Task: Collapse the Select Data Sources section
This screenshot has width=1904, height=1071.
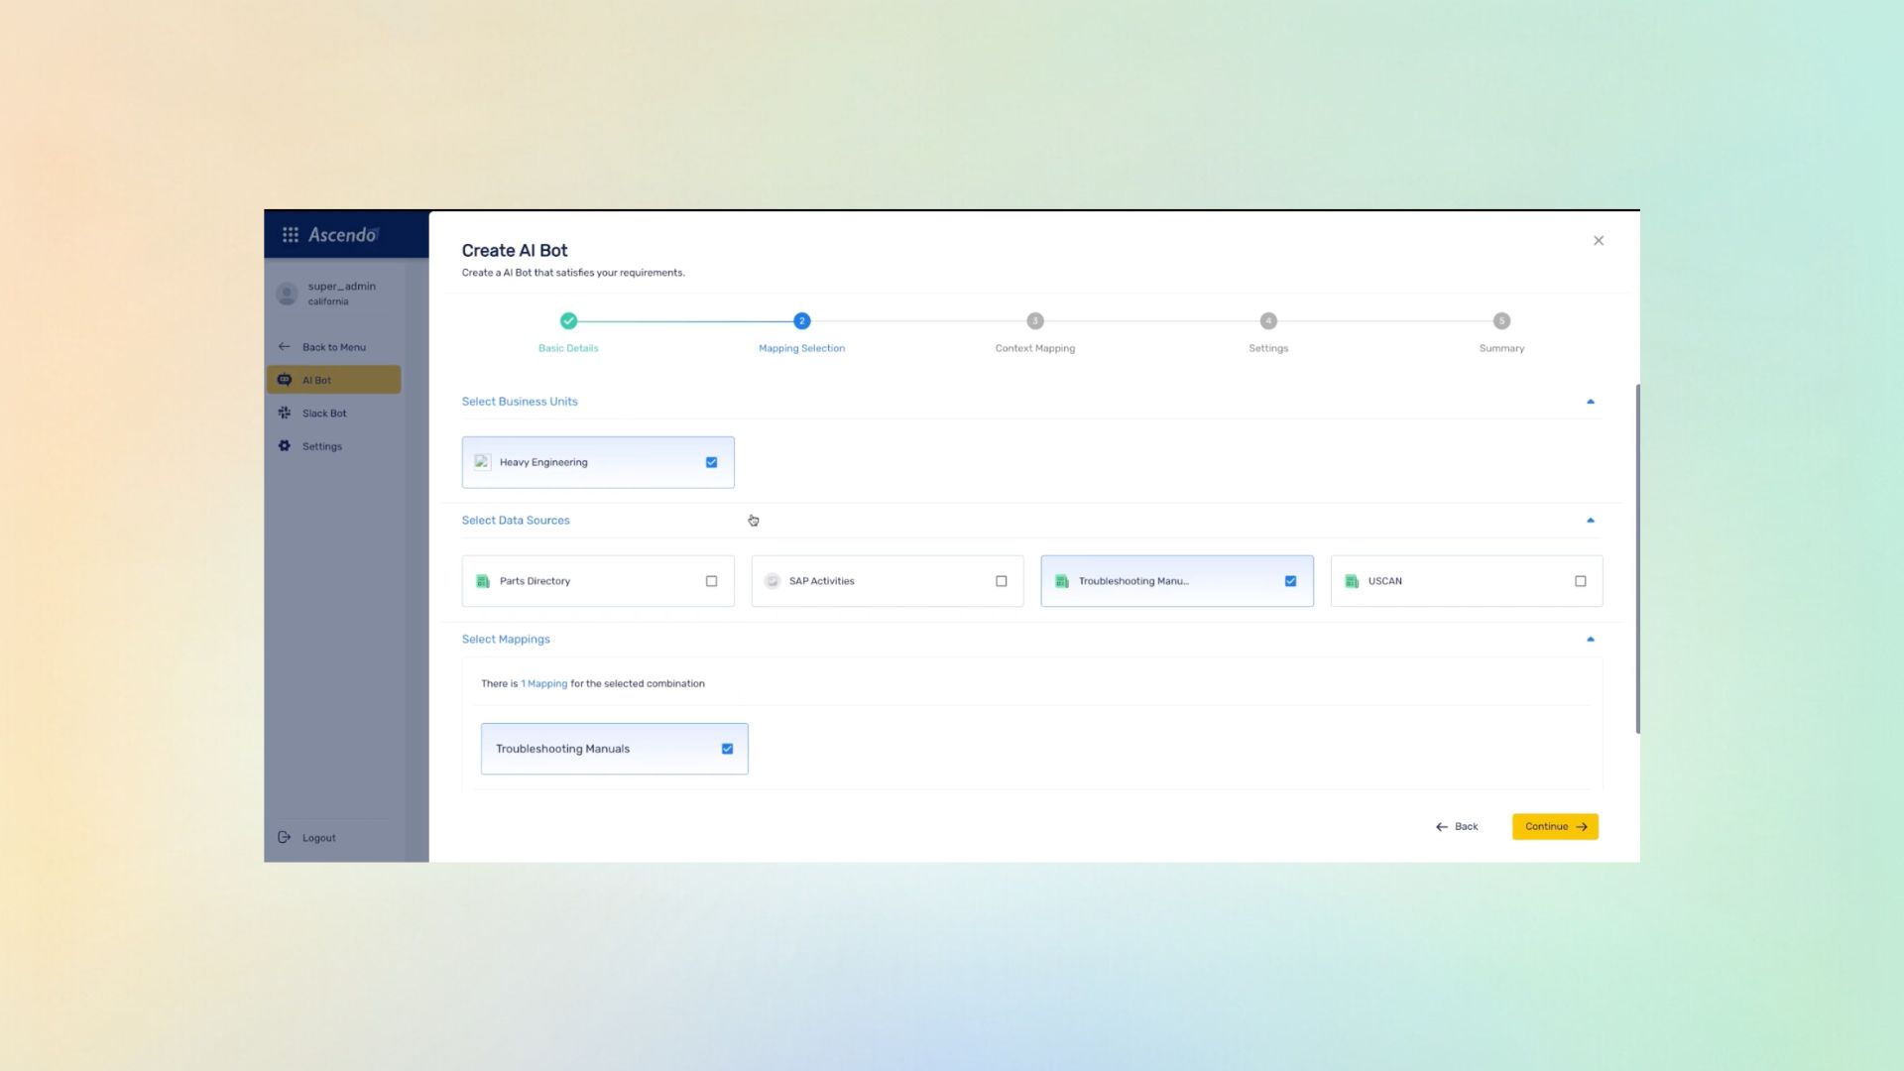Action: pos(1590,521)
